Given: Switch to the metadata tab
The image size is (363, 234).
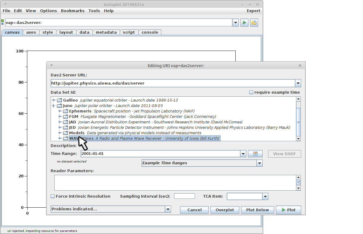Looking at the screenshot, I should click(106, 32).
